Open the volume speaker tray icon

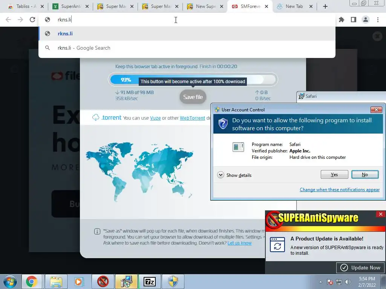click(348, 282)
